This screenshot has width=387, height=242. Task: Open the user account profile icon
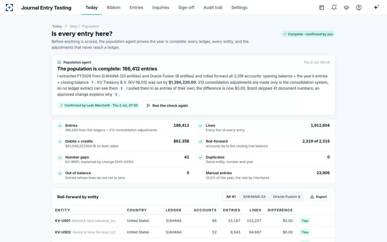(359, 8)
